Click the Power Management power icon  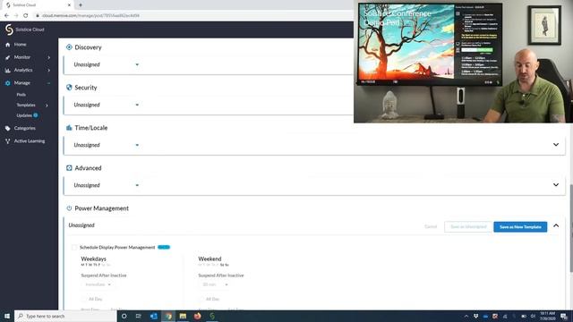(x=69, y=208)
